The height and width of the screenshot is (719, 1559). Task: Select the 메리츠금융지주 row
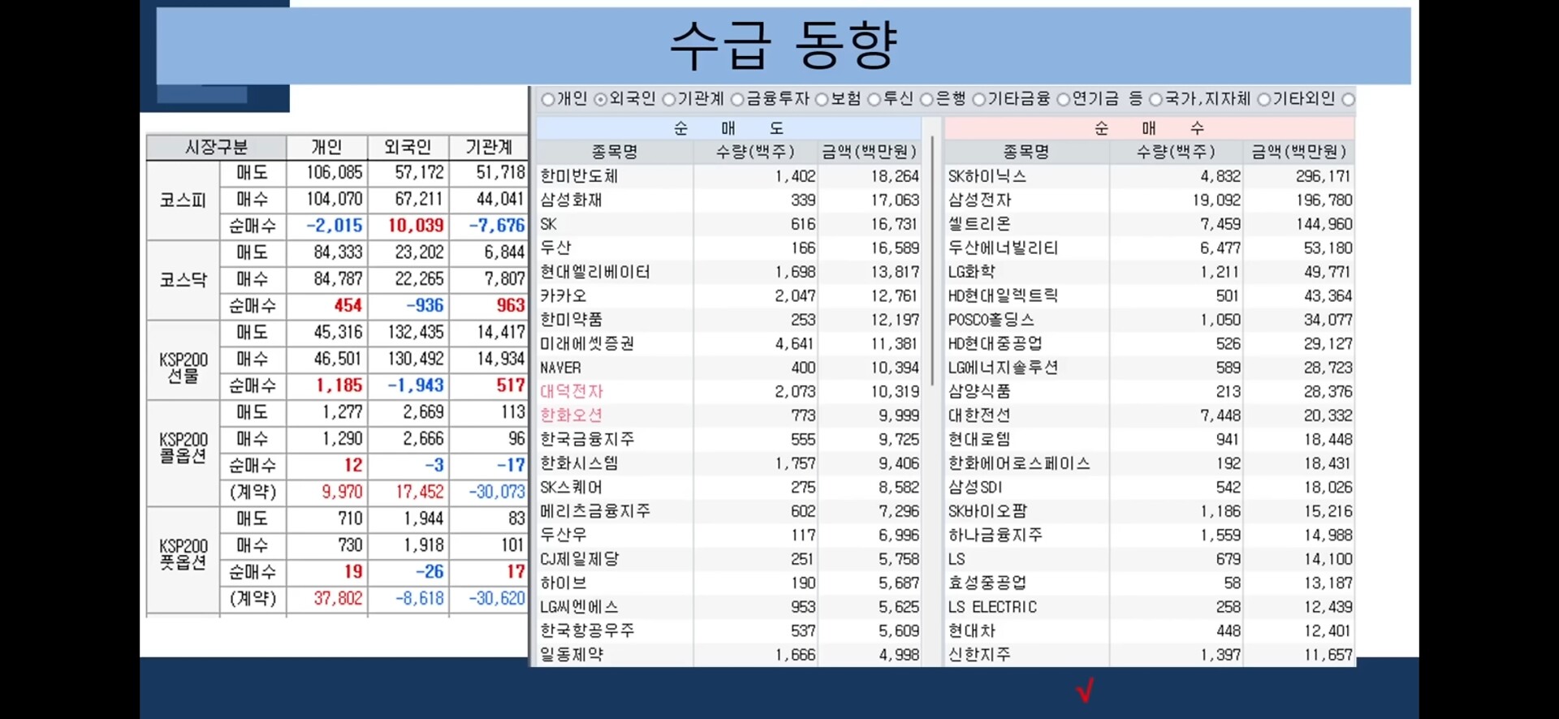coord(729,511)
